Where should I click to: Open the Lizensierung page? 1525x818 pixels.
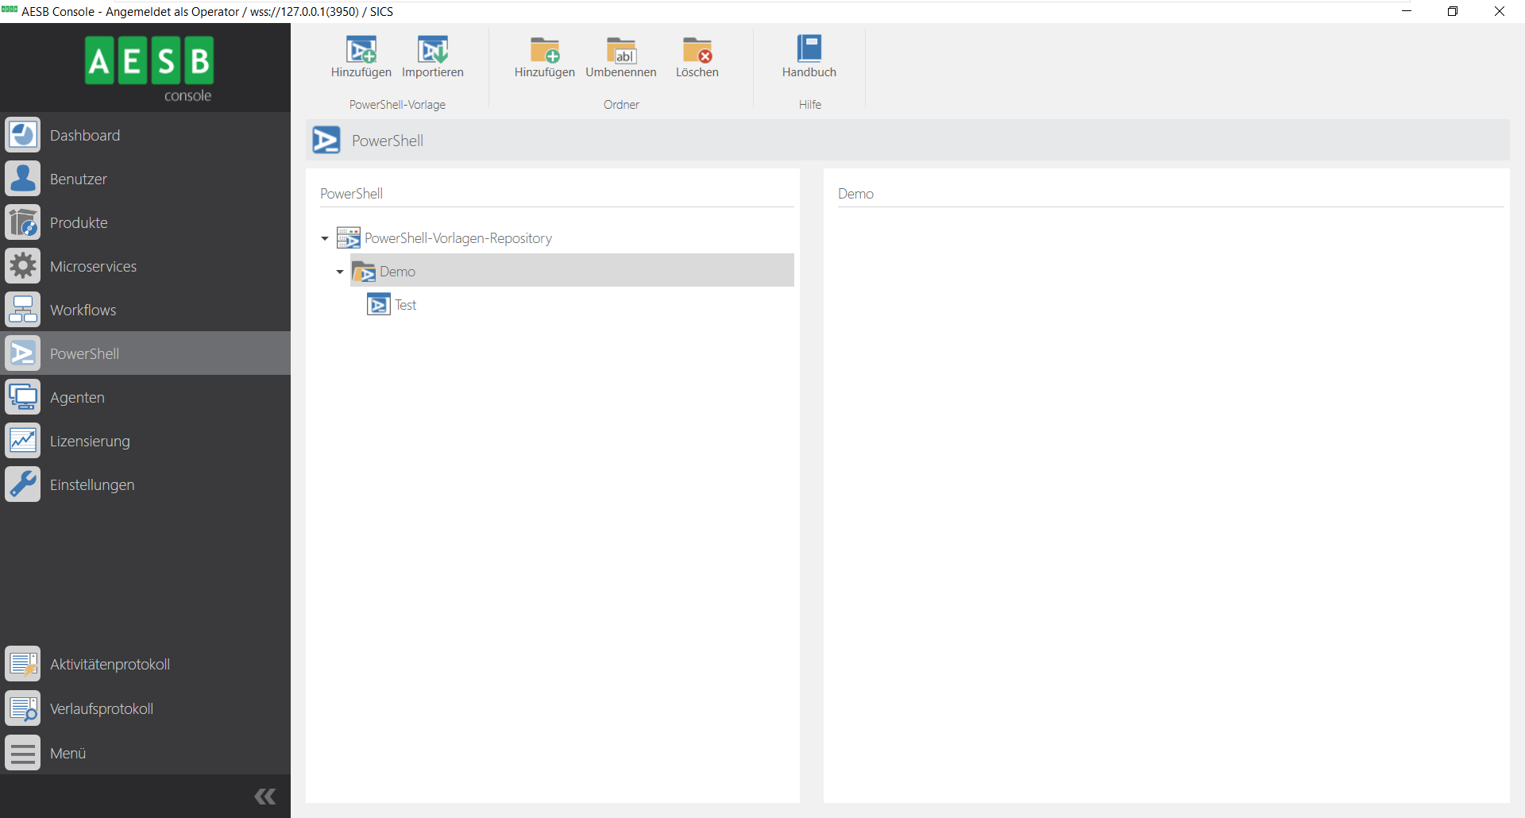(89, 440)
